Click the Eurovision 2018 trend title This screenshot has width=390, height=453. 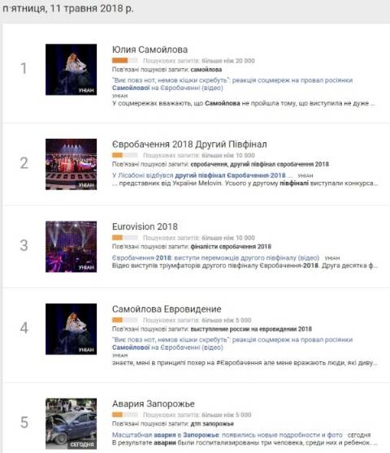[145, 226]
